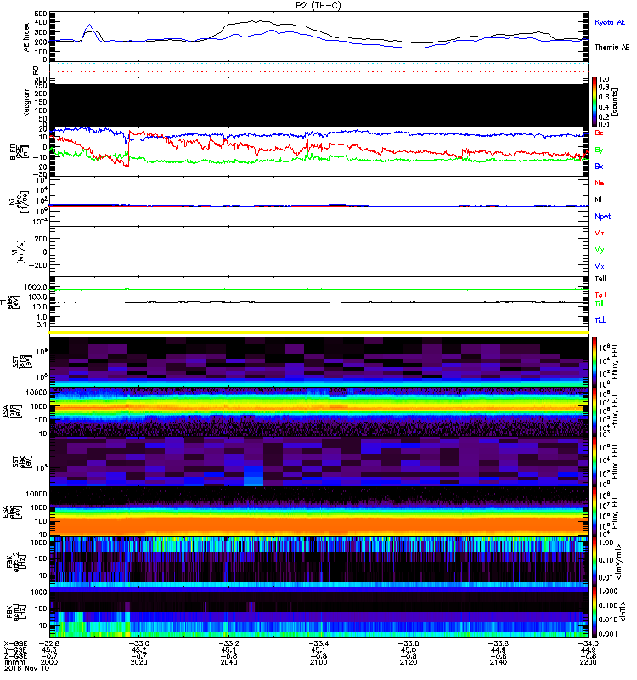This screenshot has width=637, height=680.
Task: Click the SST ions Eflux color bar
Action: click(595, 361)
